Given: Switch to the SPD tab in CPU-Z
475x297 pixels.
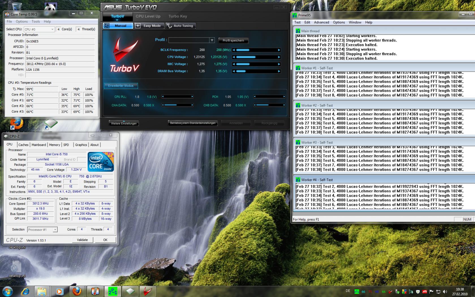Looking at the screenshot, I should (x=66, y=145).
